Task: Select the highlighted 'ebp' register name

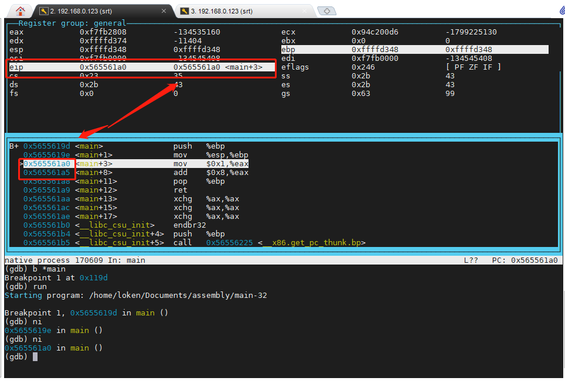Action: point(288,50)
